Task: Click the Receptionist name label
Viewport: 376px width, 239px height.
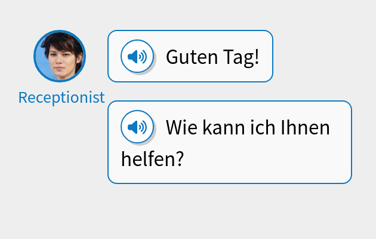Action: point(61,97)
